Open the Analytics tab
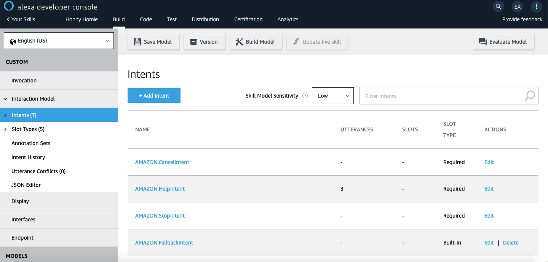This screenshot has width=548, height=262. pyautogui.click(x=288, y=19)
